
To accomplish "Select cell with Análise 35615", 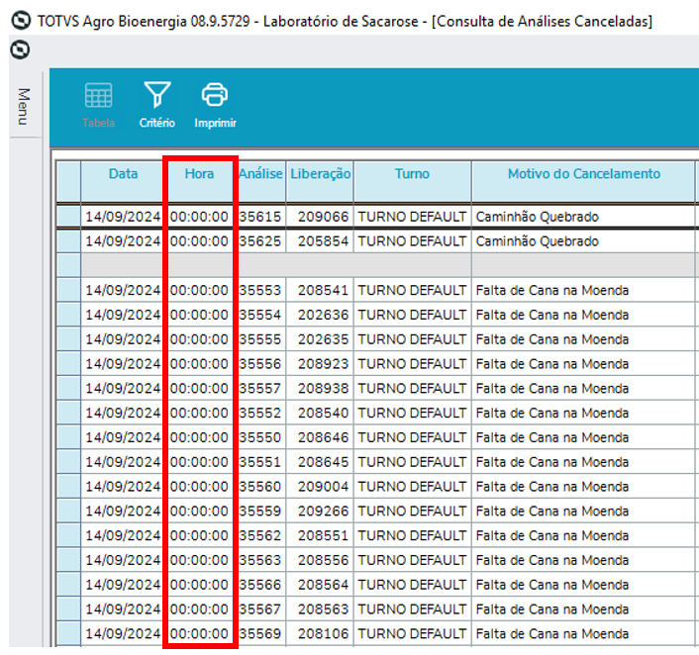I will pyautogui.click(x=260, y=217).
